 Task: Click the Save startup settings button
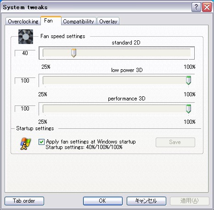click(x=175, y=142)
